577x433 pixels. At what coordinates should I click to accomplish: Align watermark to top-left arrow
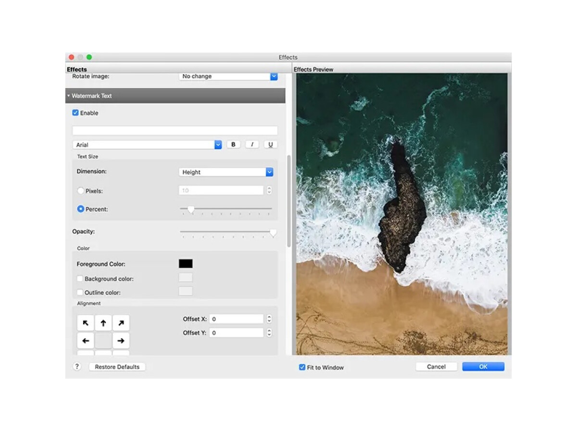point(86,323)
